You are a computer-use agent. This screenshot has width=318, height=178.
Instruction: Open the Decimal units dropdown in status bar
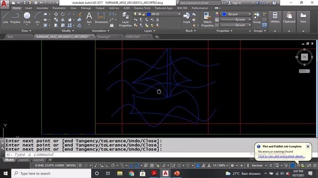[266, 166]
